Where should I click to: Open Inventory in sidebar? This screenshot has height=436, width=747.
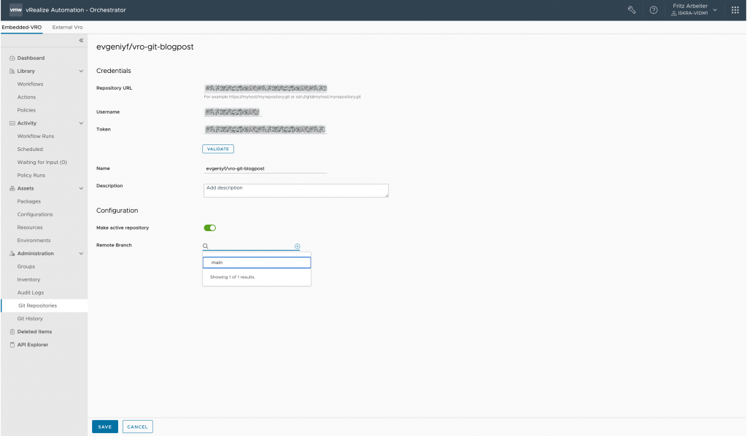28,279
